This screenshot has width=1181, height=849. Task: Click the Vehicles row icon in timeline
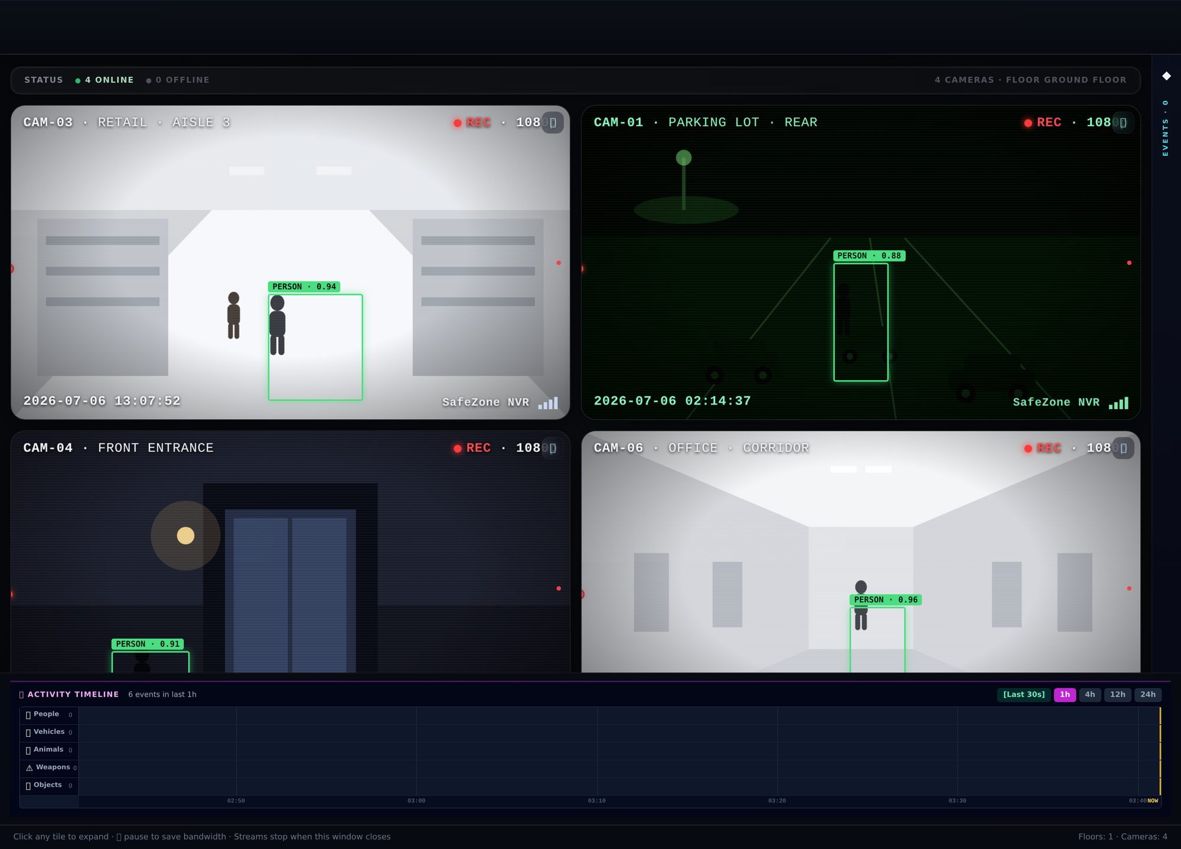click(28, 733)
